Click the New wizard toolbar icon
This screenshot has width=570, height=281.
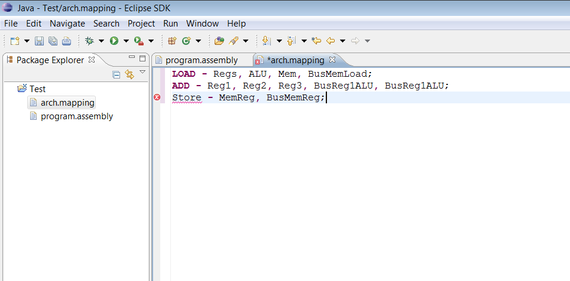pos(15,41)
